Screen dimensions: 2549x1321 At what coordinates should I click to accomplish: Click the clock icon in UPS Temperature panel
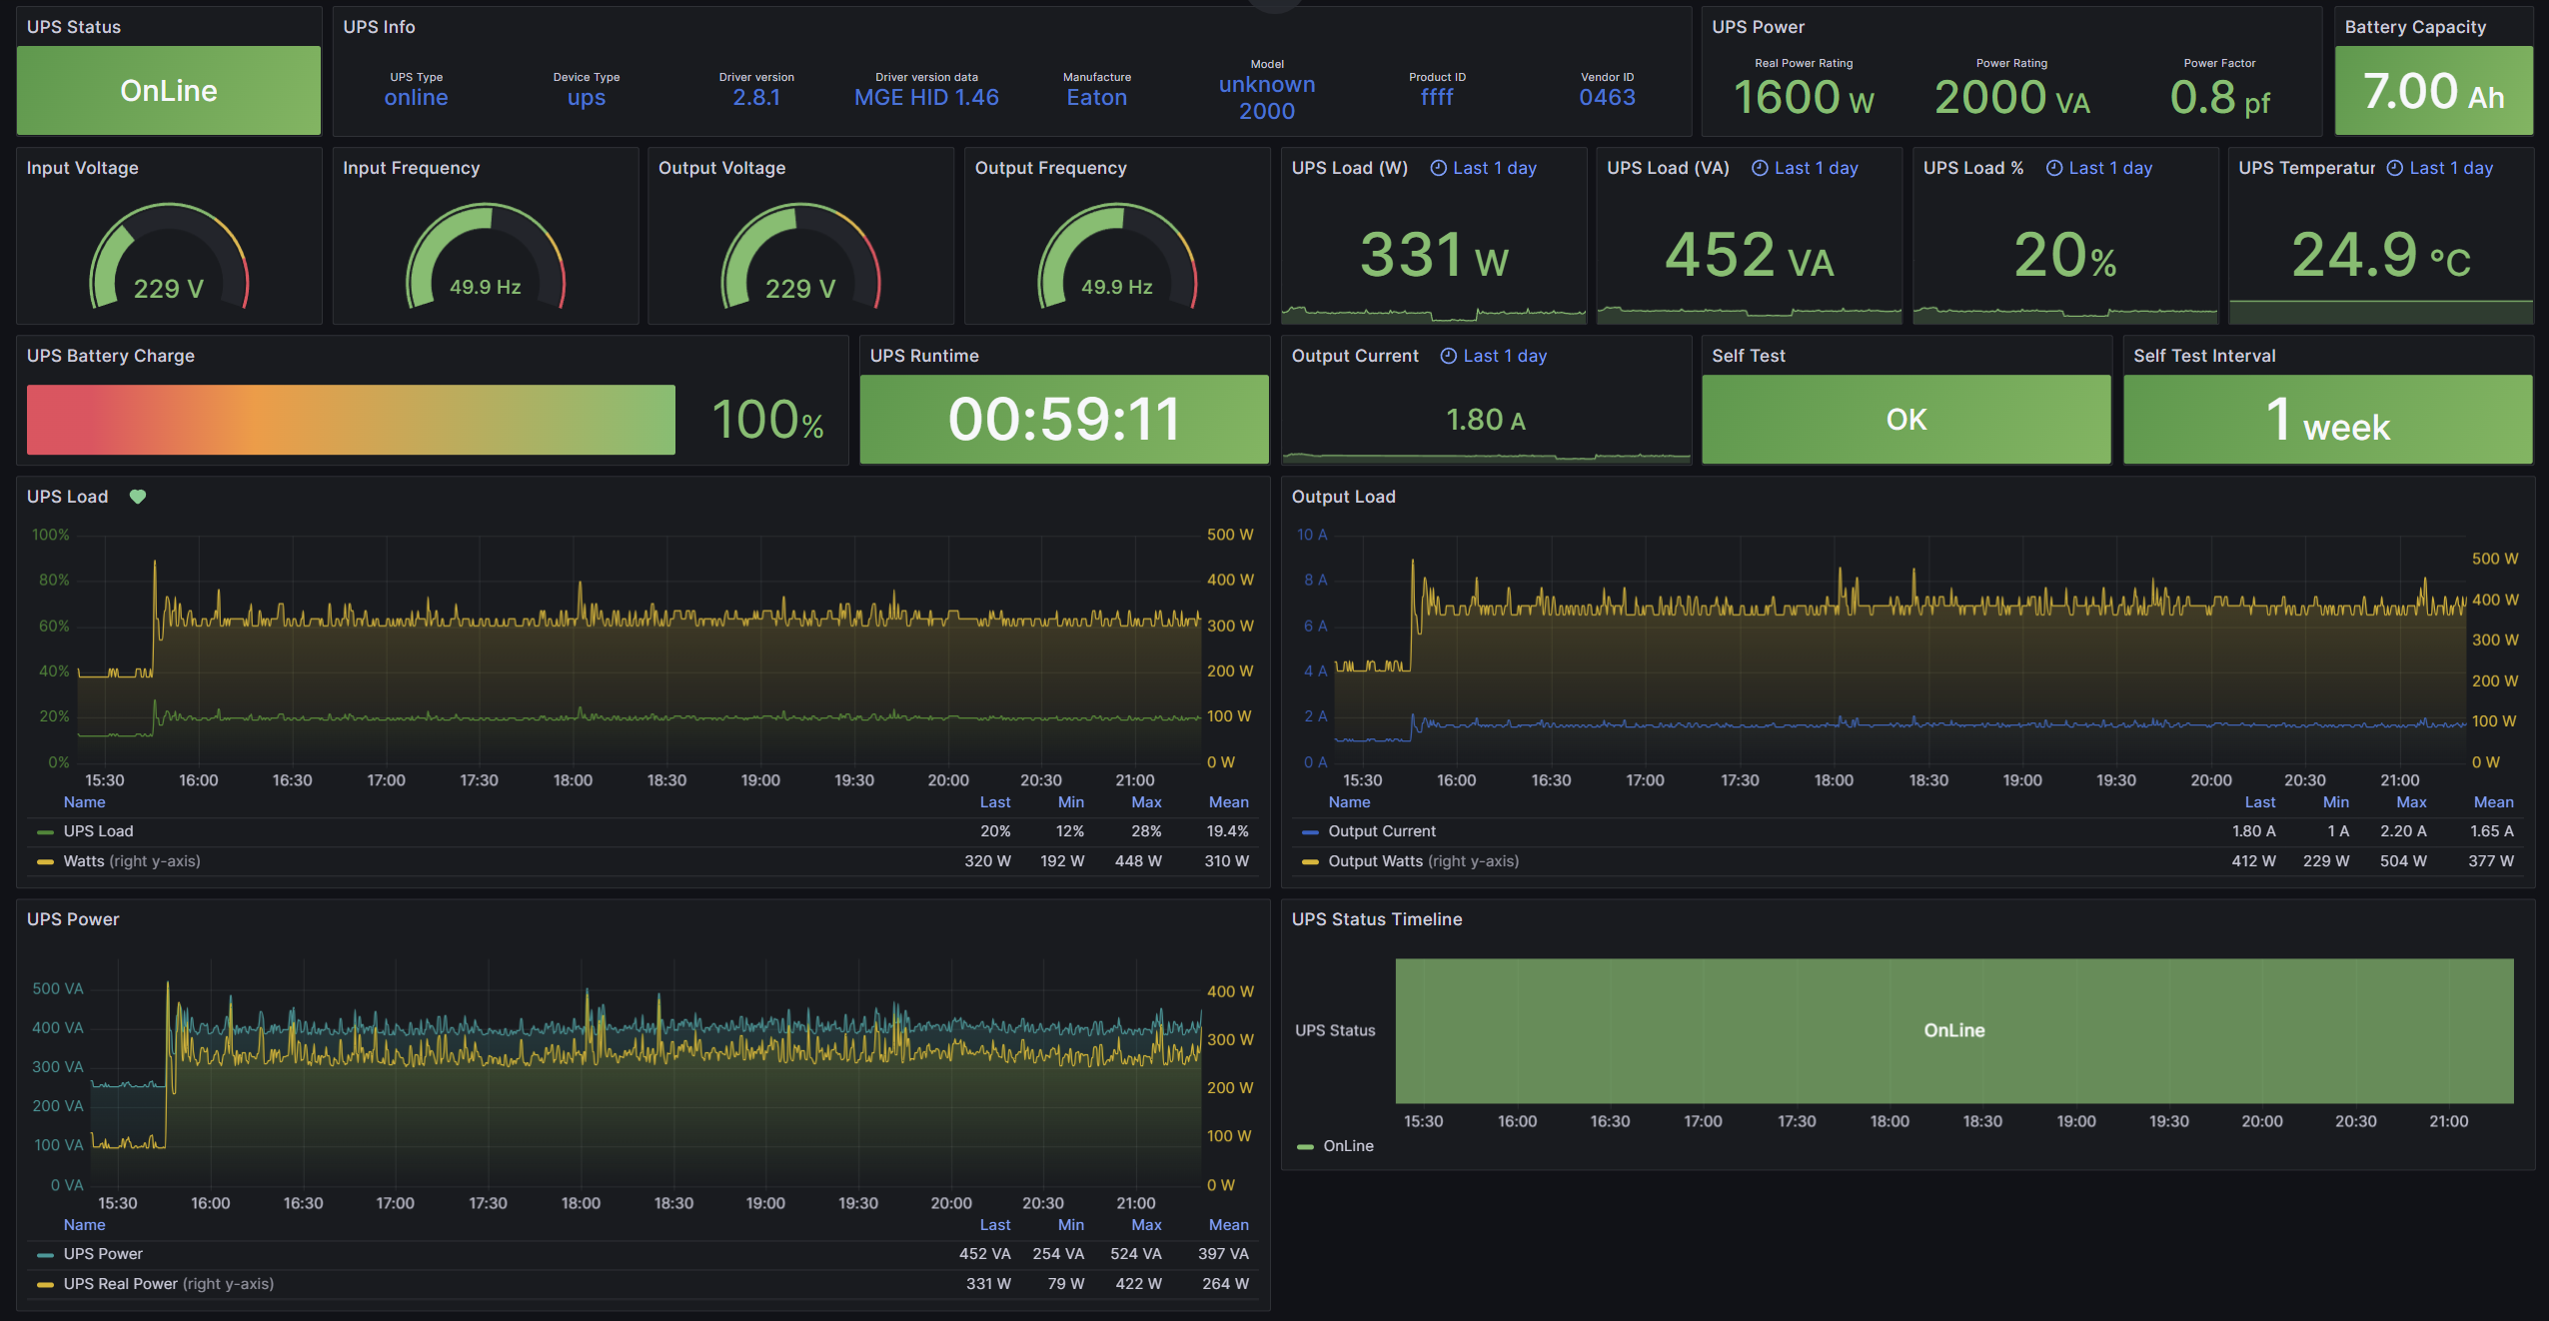click(x=2395, y=168)
